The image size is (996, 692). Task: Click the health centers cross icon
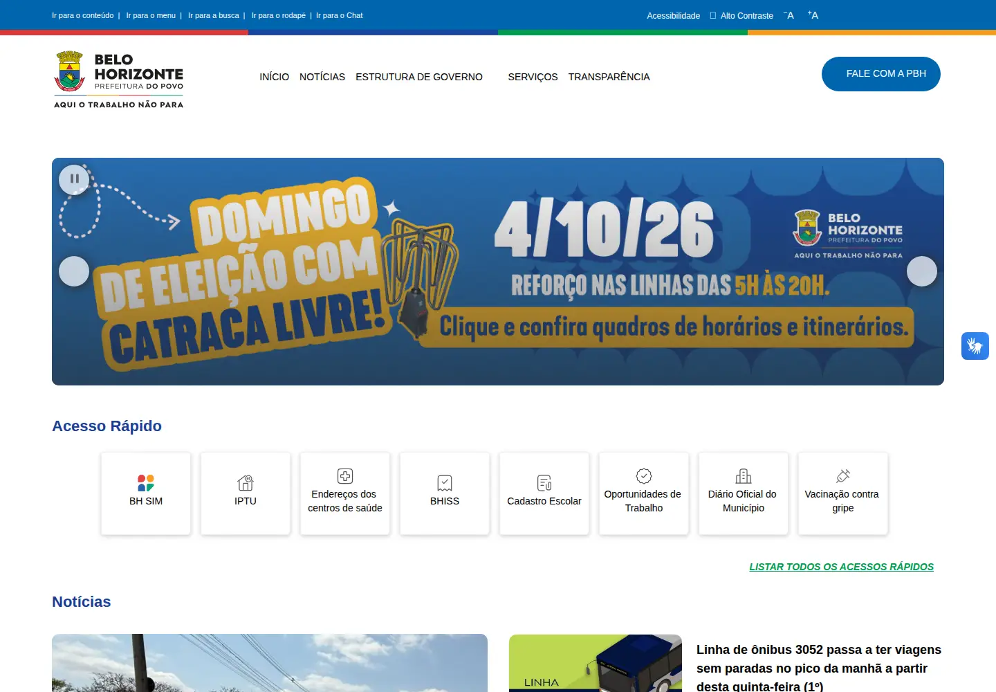(345, 476)
